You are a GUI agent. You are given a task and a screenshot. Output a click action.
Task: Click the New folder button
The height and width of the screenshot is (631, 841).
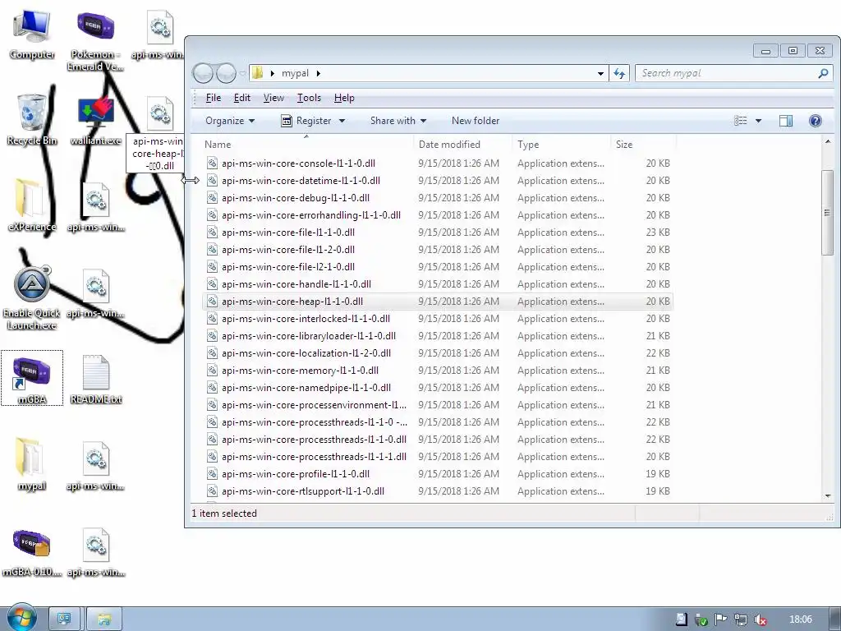[x=476, y=121]
